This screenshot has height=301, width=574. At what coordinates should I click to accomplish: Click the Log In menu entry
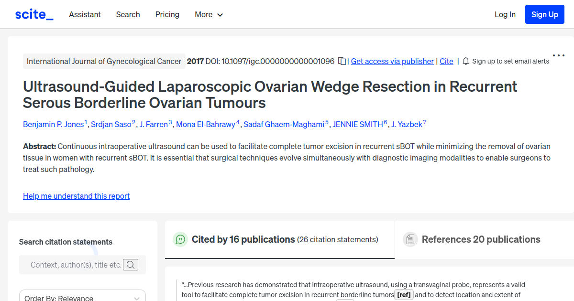505,14
